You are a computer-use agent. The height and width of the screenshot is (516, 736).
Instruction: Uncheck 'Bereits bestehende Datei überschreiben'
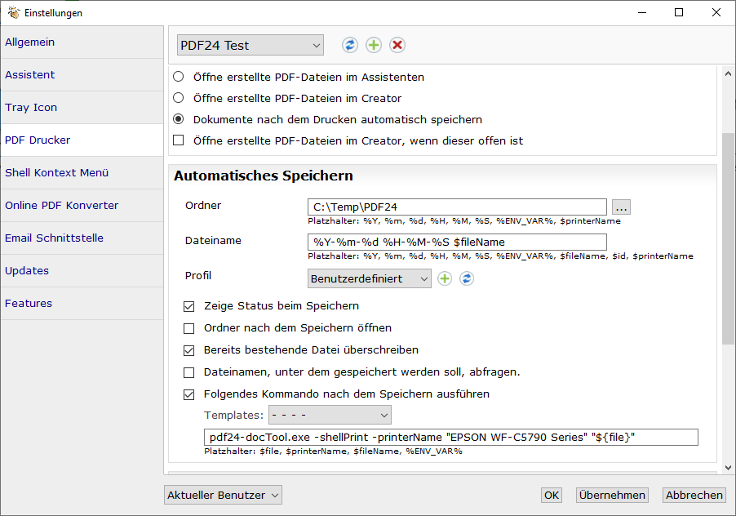point(189,350)
